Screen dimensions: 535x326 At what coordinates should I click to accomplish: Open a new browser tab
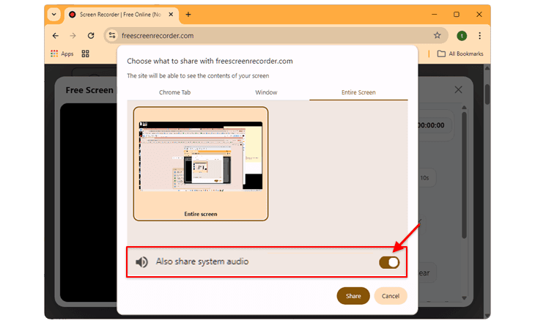pos(188,15)
